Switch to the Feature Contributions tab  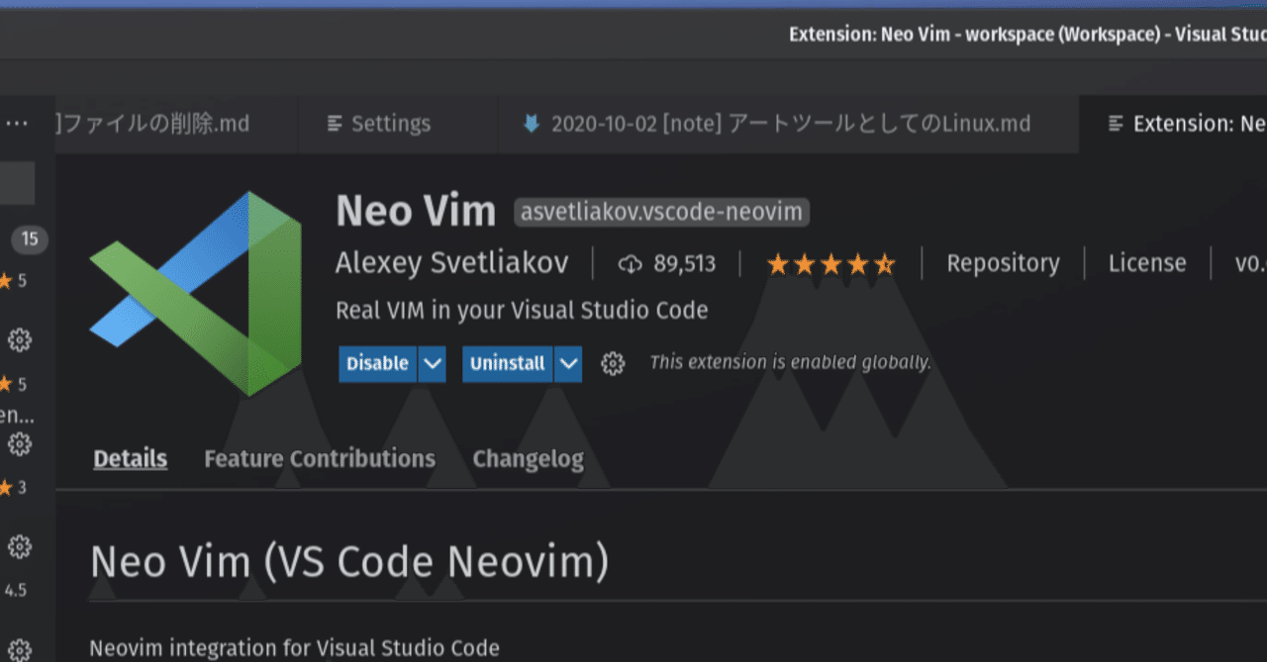319,458
